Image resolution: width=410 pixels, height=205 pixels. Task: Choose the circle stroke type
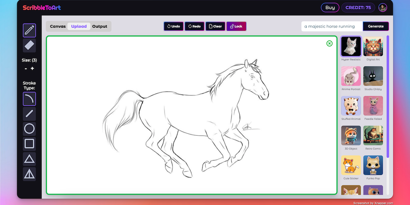coord(29,129)
